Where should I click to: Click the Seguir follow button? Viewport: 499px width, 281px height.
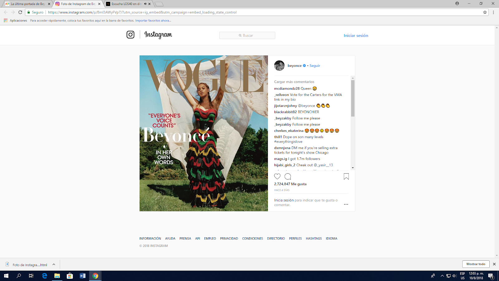(315, 66)
